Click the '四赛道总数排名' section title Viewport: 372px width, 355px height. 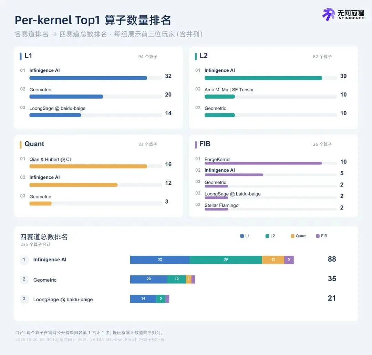pos(44,237)
